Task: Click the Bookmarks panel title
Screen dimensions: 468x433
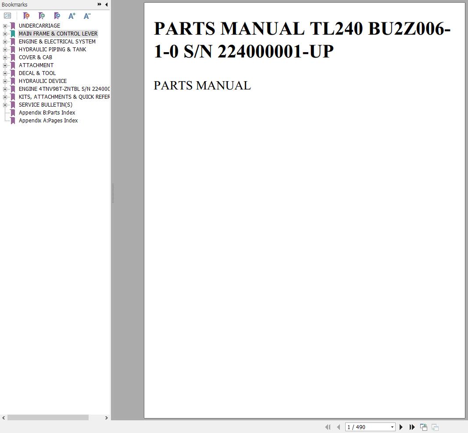Action: coord(14,4)
